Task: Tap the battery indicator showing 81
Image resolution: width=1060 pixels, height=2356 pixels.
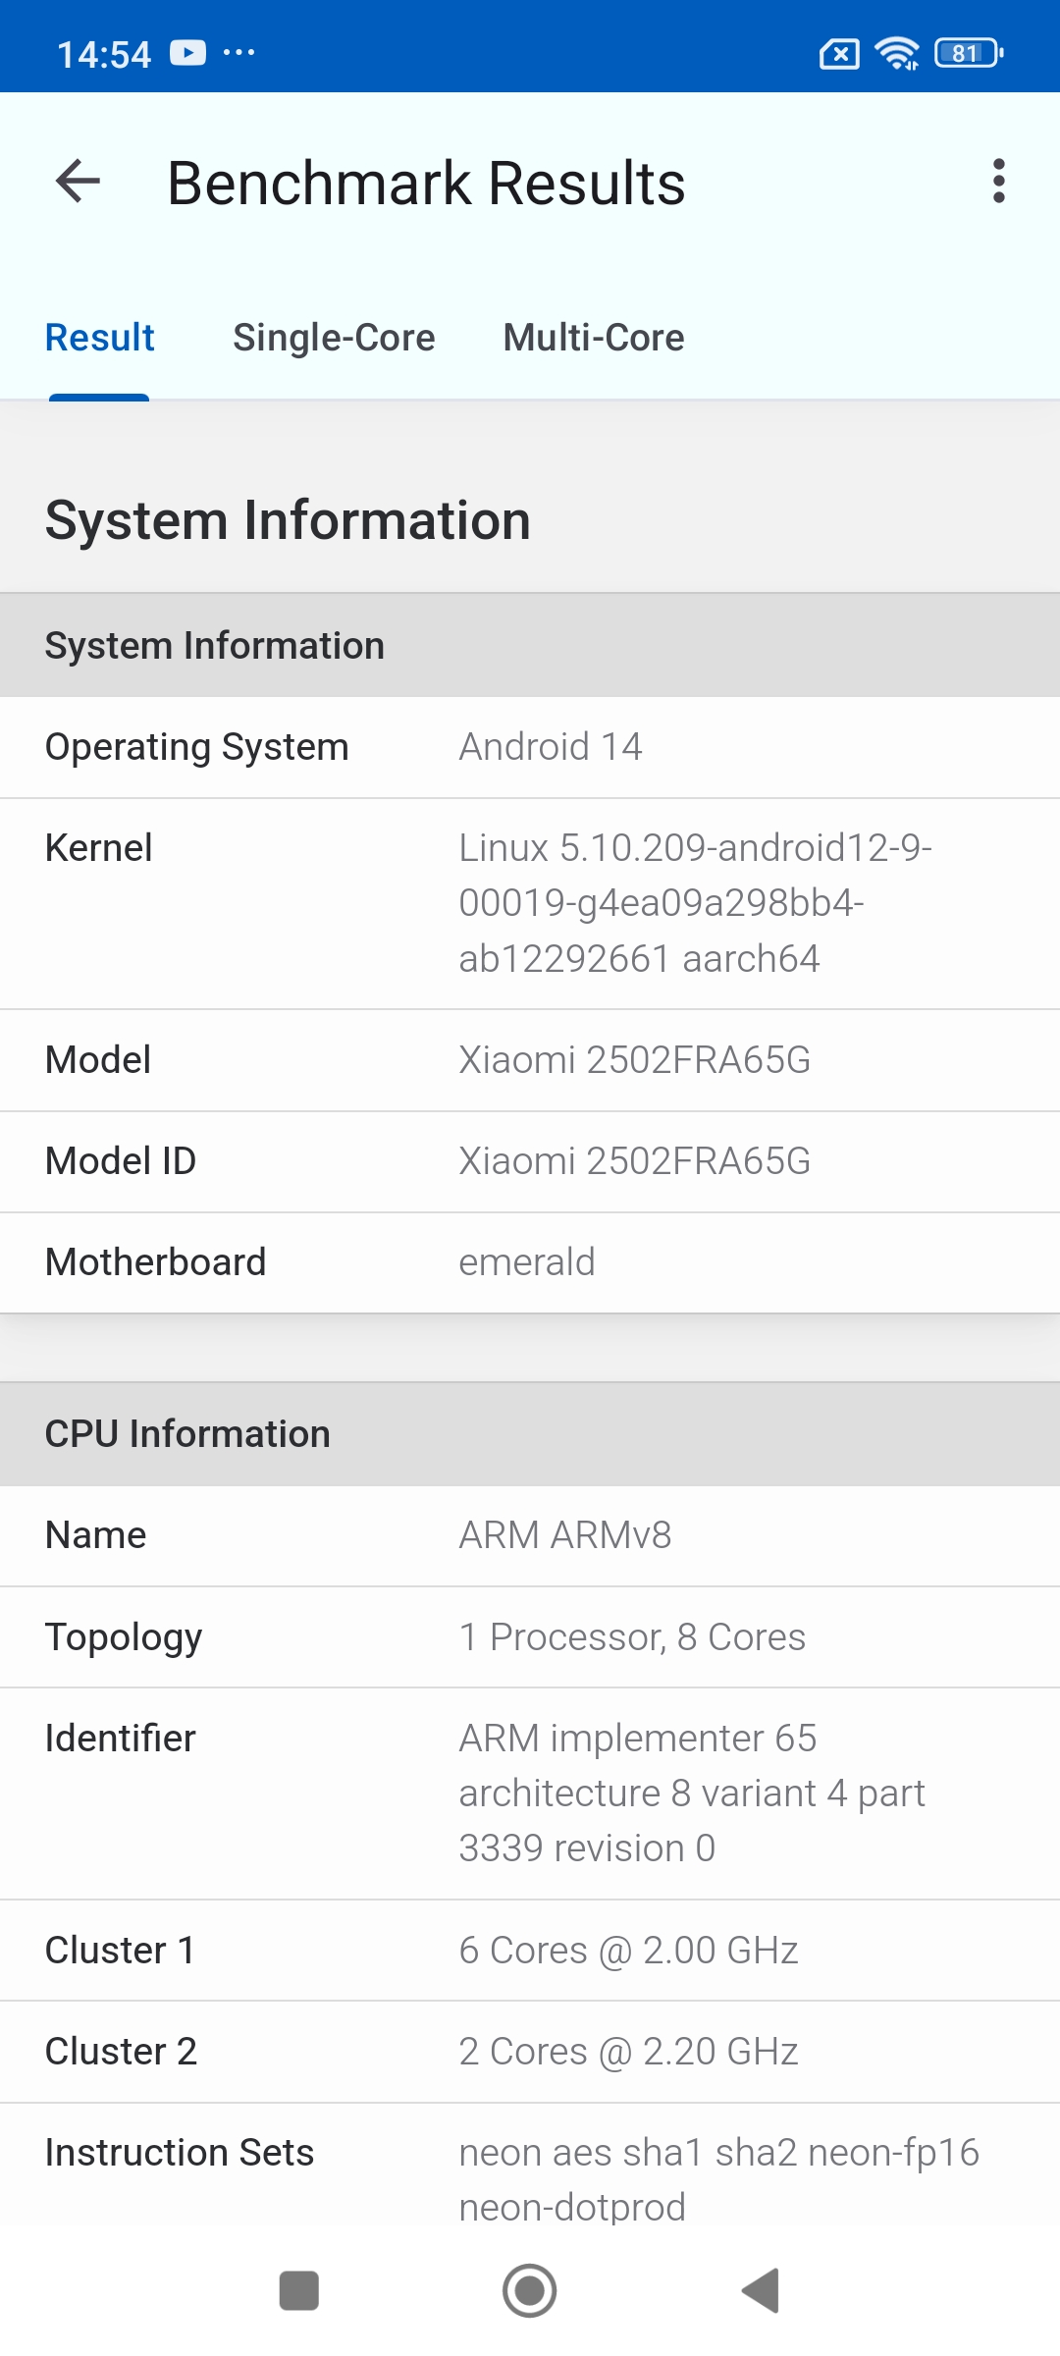Action: click(x=968, y=53)
